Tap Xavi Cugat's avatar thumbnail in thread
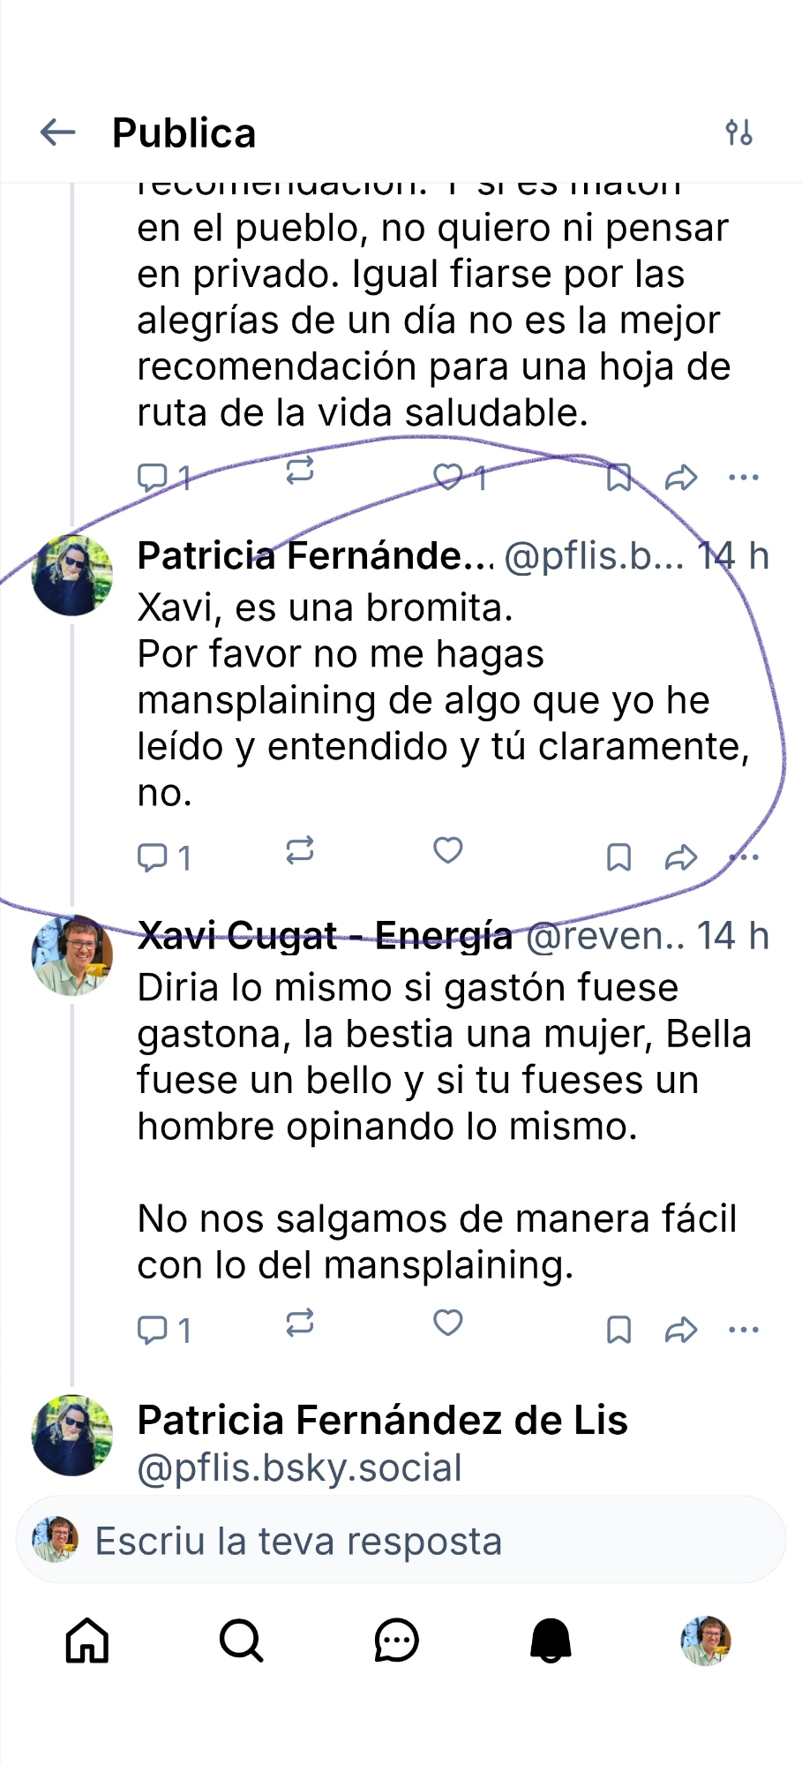This screenshot has height=1765, width=802. tap(72, 955)
